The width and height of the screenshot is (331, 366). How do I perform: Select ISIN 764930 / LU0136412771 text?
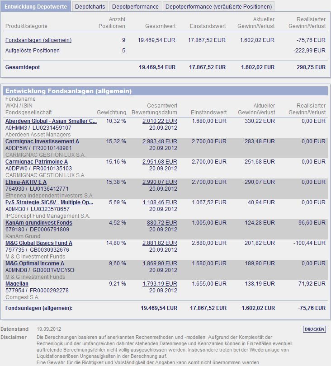point(37,188)
